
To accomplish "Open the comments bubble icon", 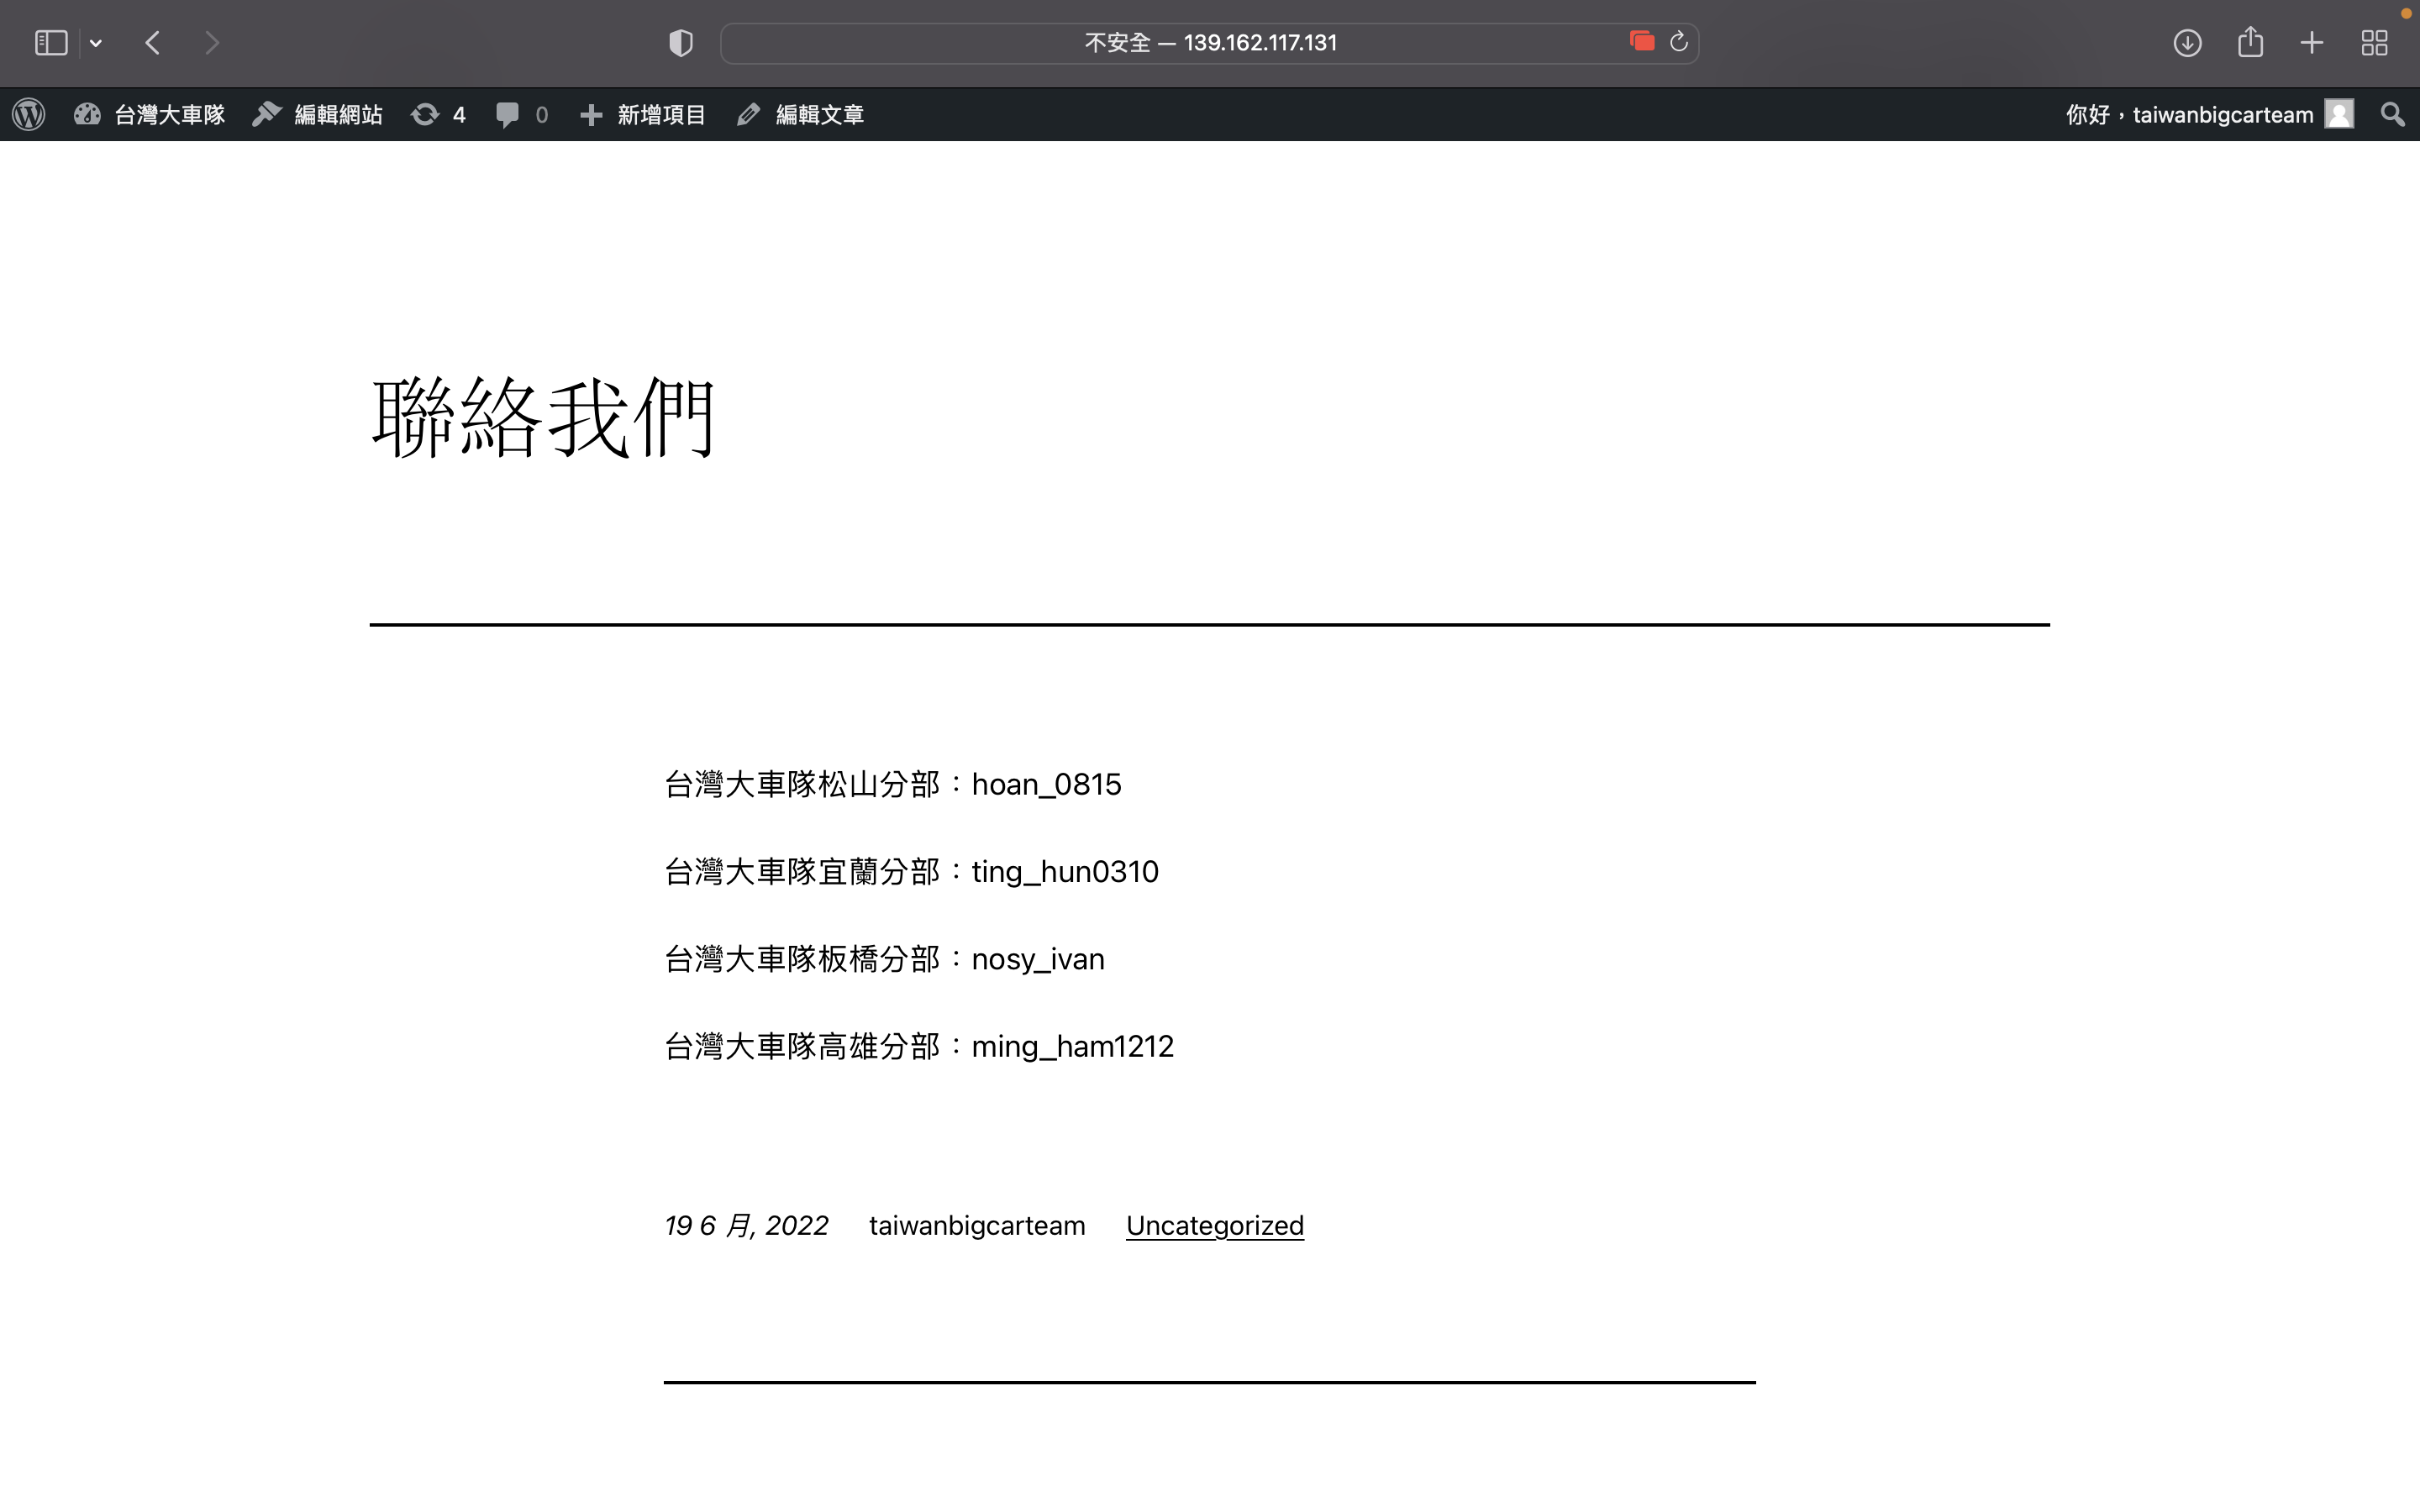I will tap(508, 114).
